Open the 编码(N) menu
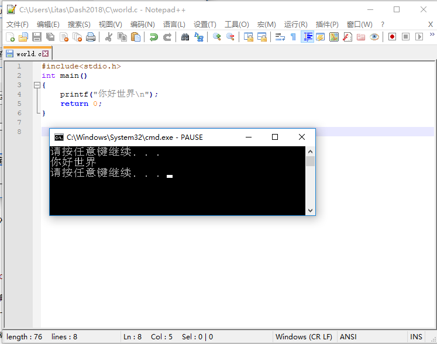This screenshot has width=437, height=344. pos(142,25)
